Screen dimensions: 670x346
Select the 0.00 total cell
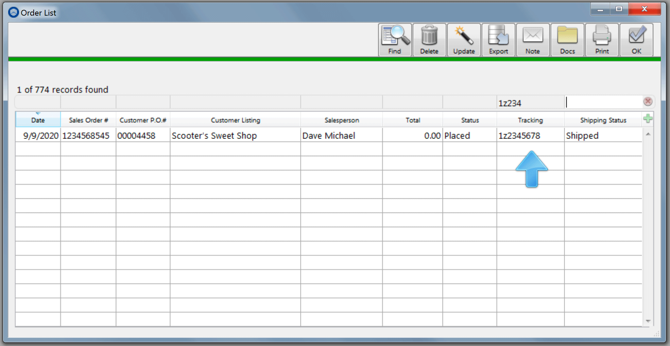point(413,135)
